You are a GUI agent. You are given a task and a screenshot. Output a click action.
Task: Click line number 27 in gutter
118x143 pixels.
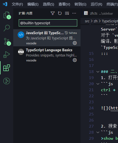(x=91, y=126)
